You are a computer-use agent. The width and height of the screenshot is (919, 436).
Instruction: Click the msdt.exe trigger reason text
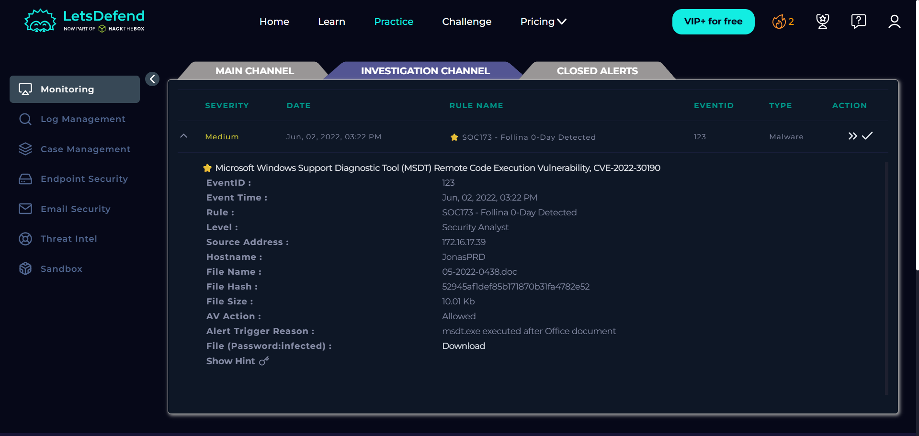tap(529, 331)
